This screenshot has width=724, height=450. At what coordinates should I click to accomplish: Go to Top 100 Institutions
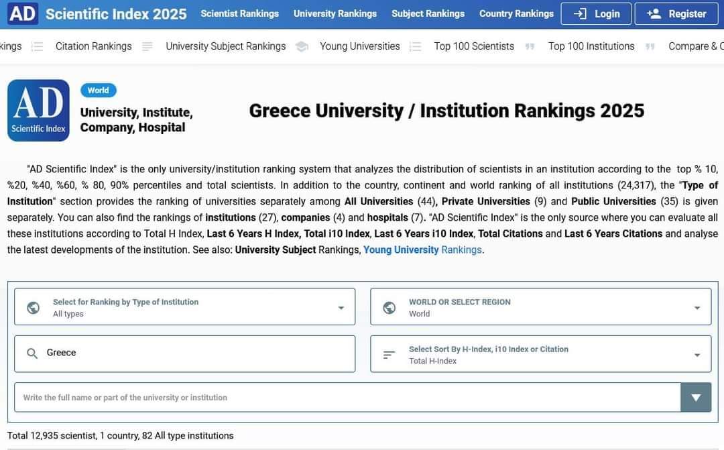[x=591, y=46]
